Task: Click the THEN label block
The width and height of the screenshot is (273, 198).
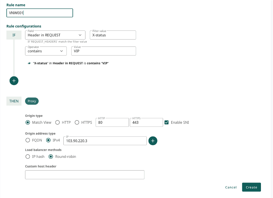Action: 14,101
